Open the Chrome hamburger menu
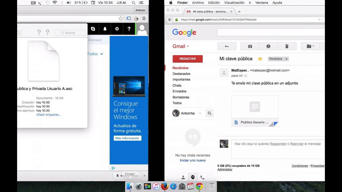The width and height of the screenshot is (342, 192). point(144,18)
